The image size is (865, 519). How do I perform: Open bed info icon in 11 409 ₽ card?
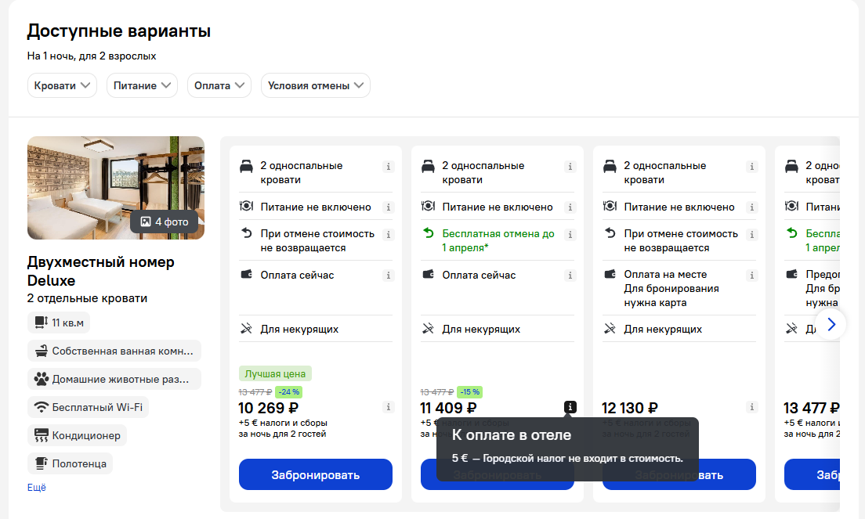point(570,167)
